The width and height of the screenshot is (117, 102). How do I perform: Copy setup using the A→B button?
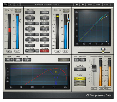(90, 4)
